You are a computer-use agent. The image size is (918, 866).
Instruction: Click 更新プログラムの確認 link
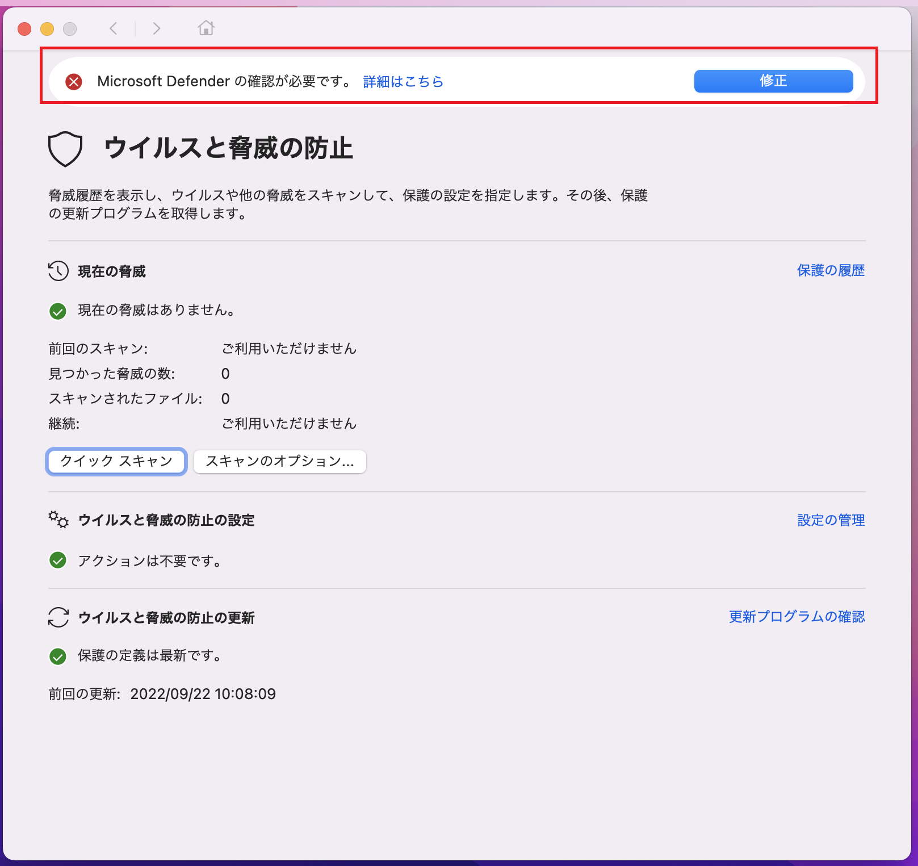797,617
